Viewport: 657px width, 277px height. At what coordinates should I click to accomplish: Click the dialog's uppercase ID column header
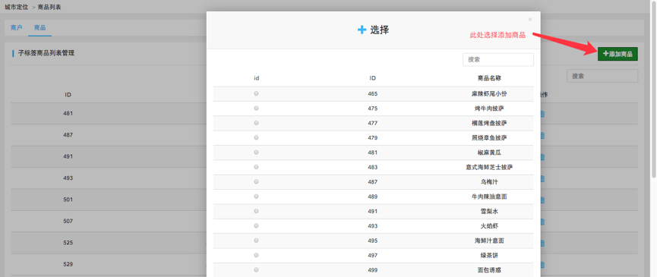[372, 78]
